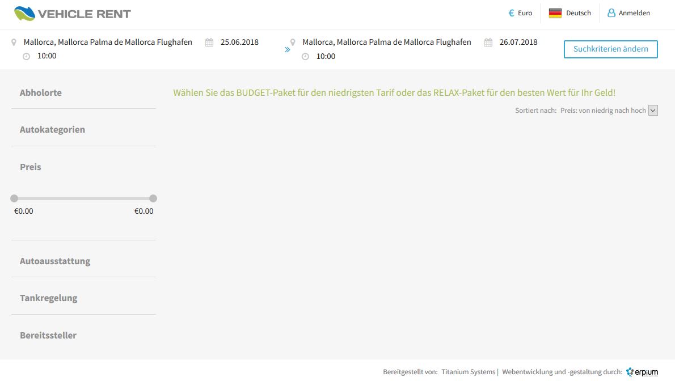The image size is (675, 381).
Task: Open the sort order dropdown
Action: point(652,111)
